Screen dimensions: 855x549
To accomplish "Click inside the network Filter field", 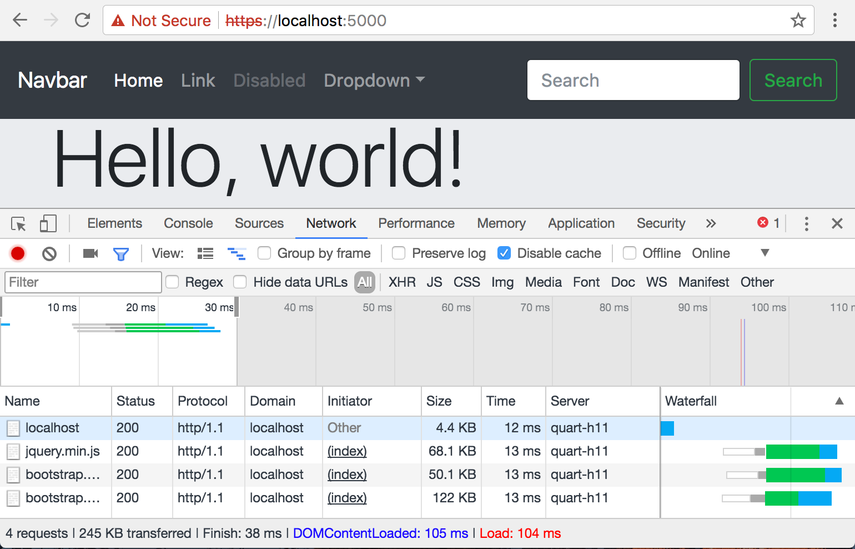I will pyautogui.click(x=82, y=282).
